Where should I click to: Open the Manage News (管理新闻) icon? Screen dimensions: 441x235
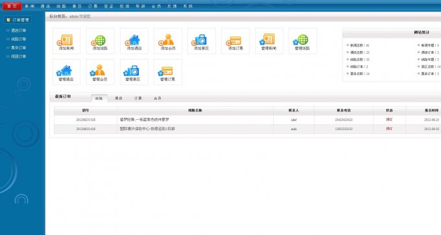(269, 41)
